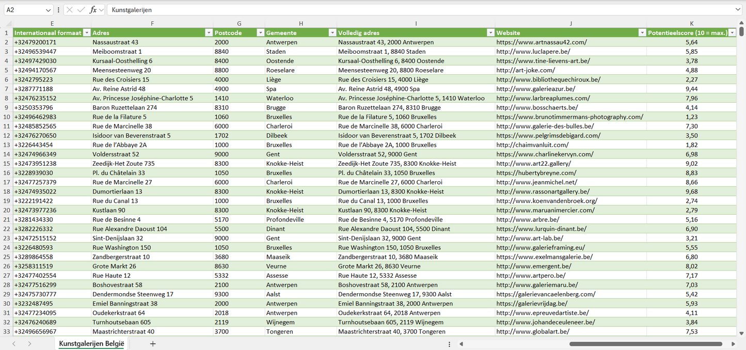Open the Adres column filter dropdown
The image size is (746, 350).
coord(209,33)
